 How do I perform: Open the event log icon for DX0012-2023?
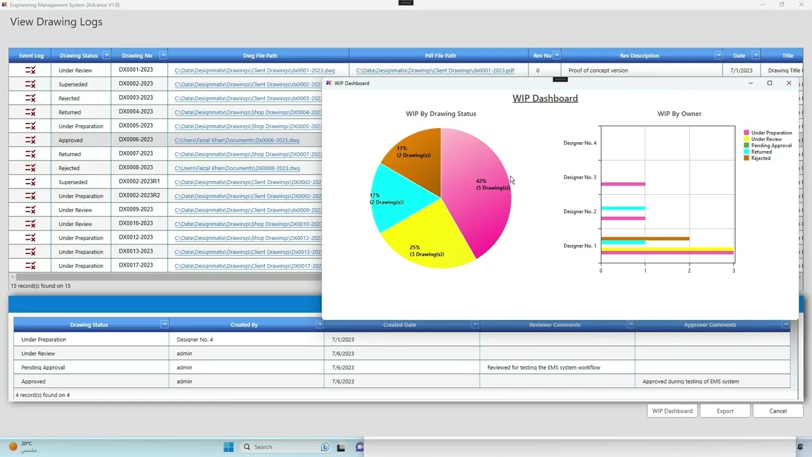[x=30, y=238]
